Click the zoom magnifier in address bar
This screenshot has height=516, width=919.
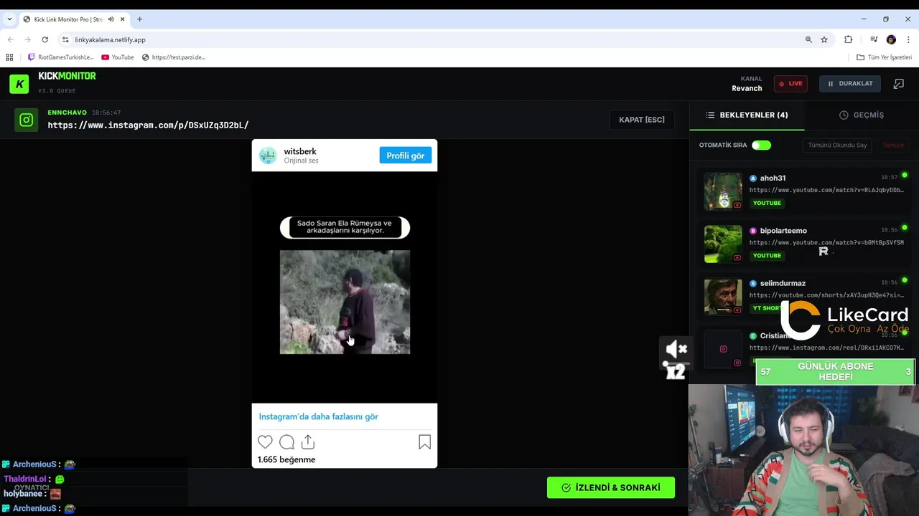click(808, 39)
